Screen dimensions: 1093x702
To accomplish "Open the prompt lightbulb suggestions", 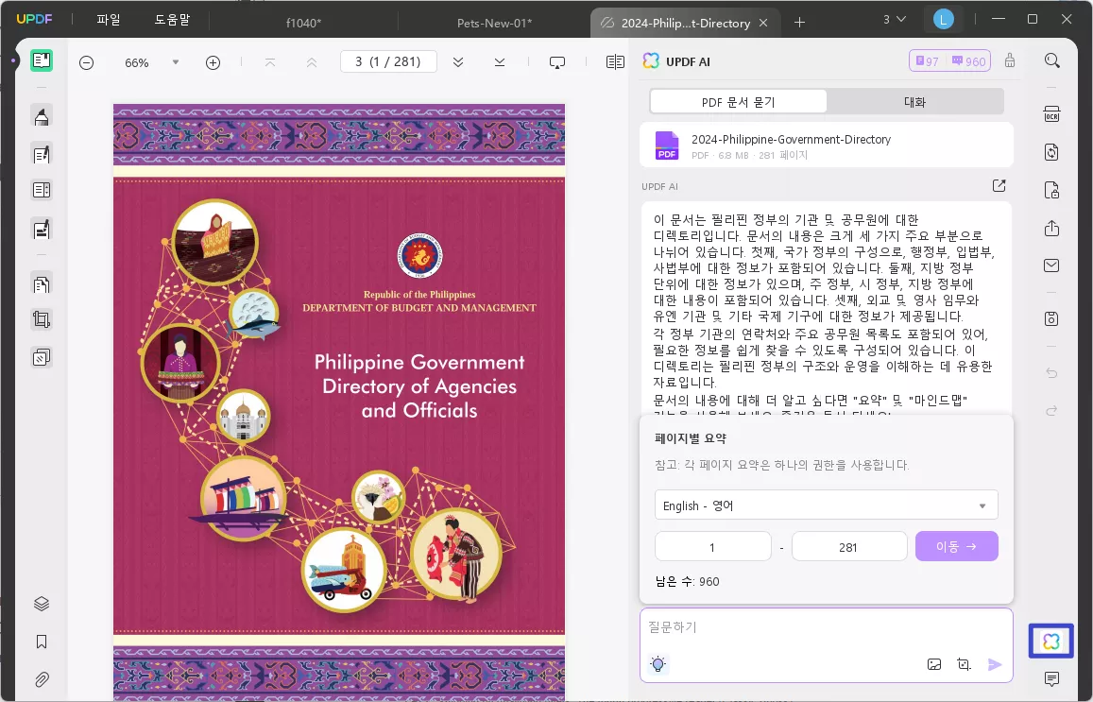I will pyautogui.click(x=658, y=664).
